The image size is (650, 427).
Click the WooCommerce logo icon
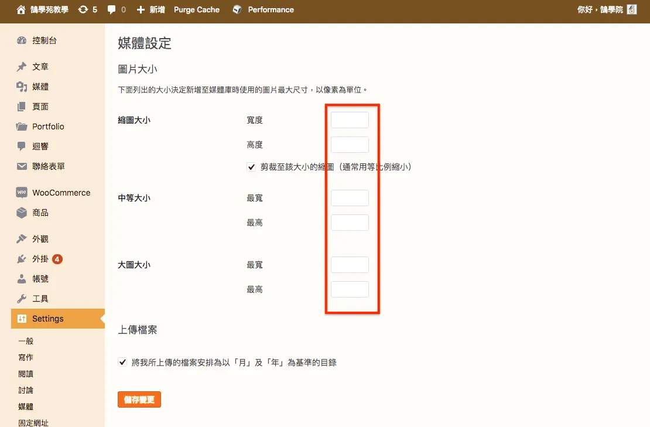(x=22, y=192)
